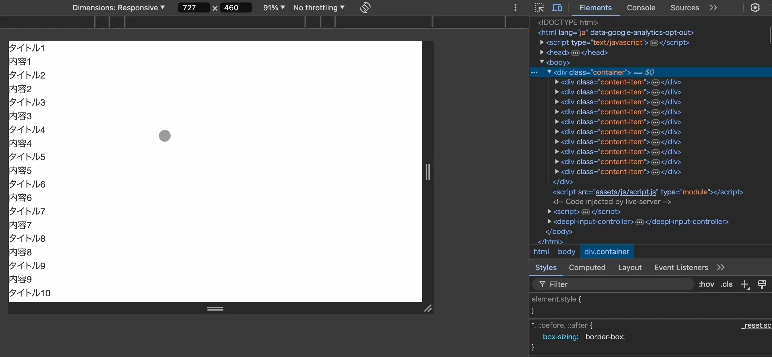The width and height of the screenshot is (772, 357).
Task: Click the right viewport width resize handle
Action: [428, 172]
